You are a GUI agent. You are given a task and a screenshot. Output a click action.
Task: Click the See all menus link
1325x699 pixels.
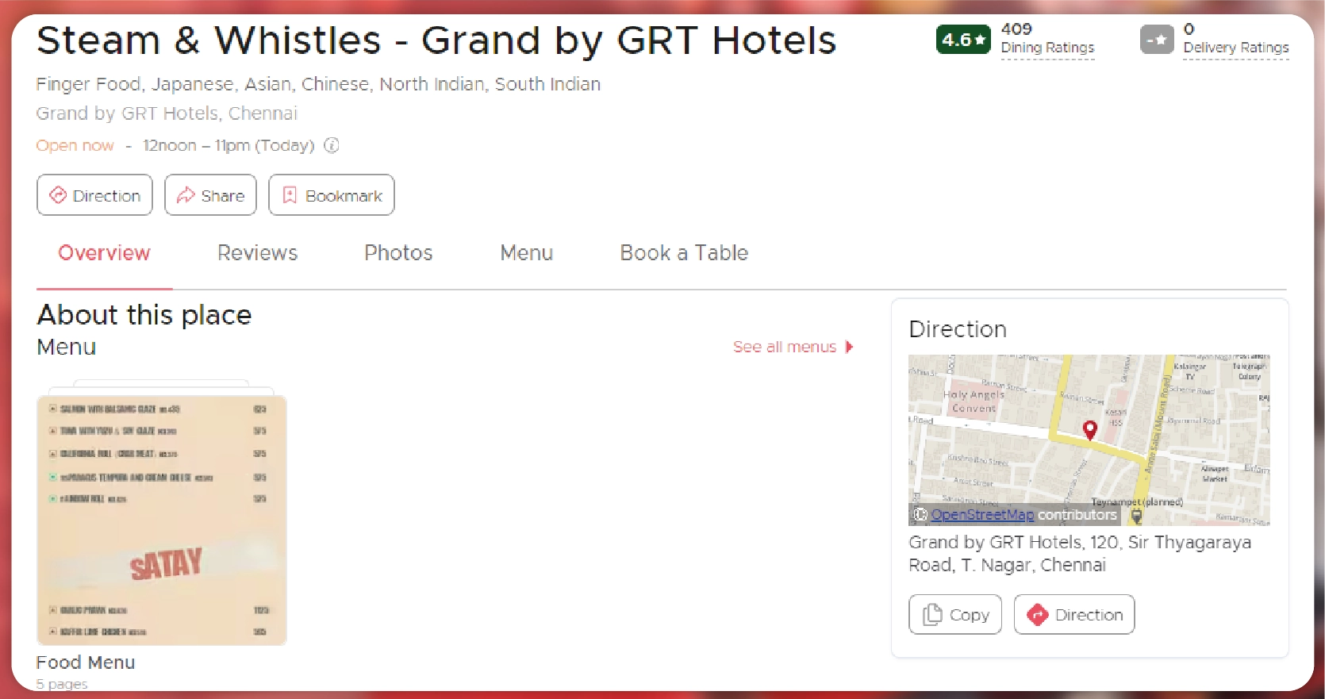tap(793, 347)
